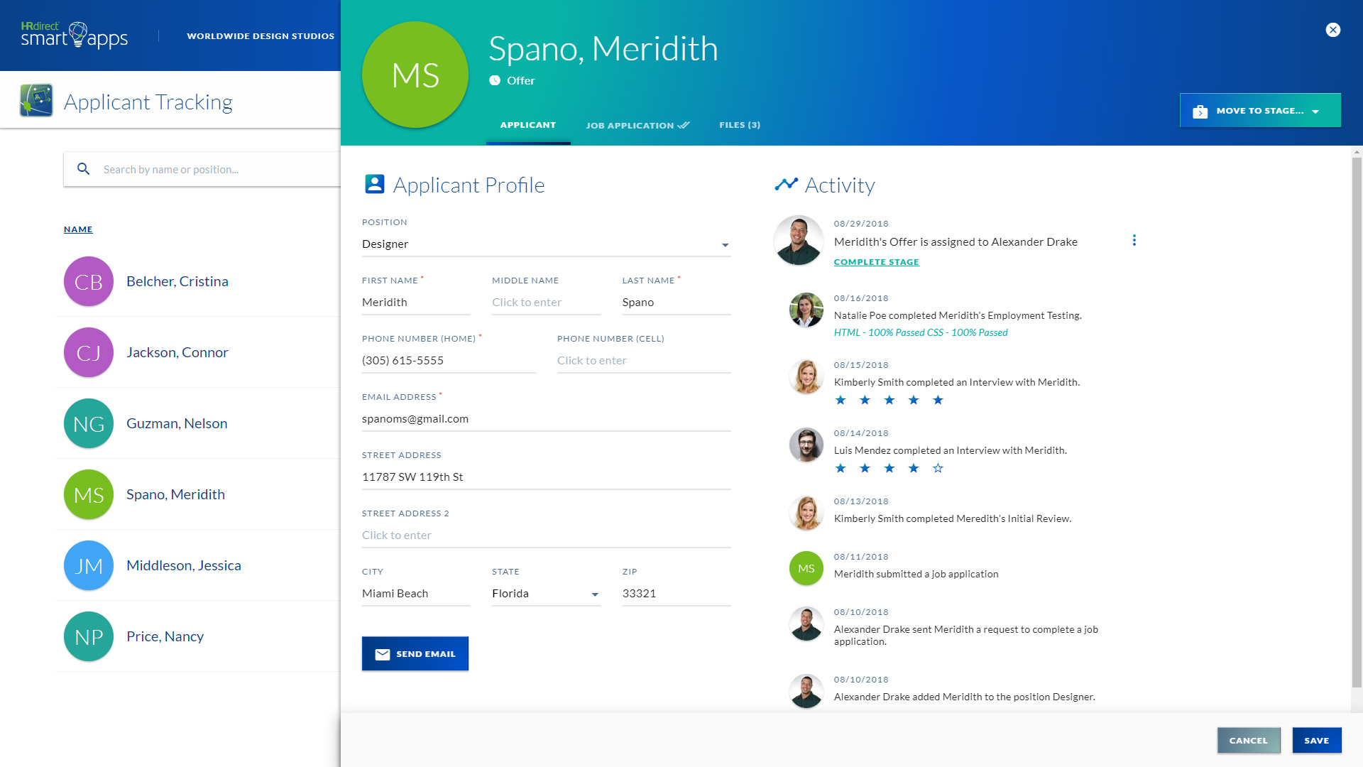Click the Activity trend icon
Image resolution: width=1363 pixels, height=767 pixels.
[x=784, y=183]
